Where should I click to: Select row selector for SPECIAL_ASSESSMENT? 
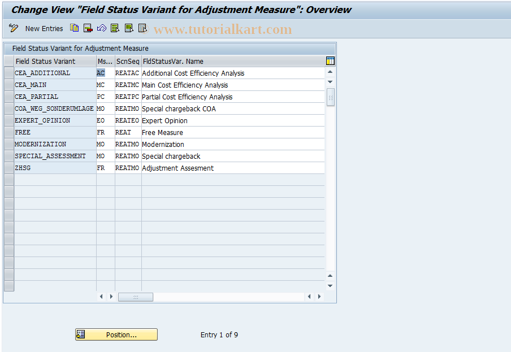(x=9, y=157)
